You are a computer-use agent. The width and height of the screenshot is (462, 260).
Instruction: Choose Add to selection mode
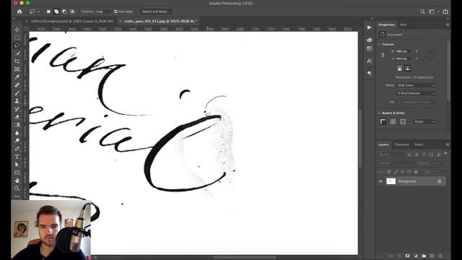pos(56,12)
